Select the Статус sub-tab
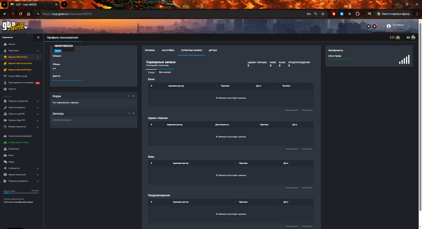The height and width of the screenshot is (229, 422). (x=151, y=72)
